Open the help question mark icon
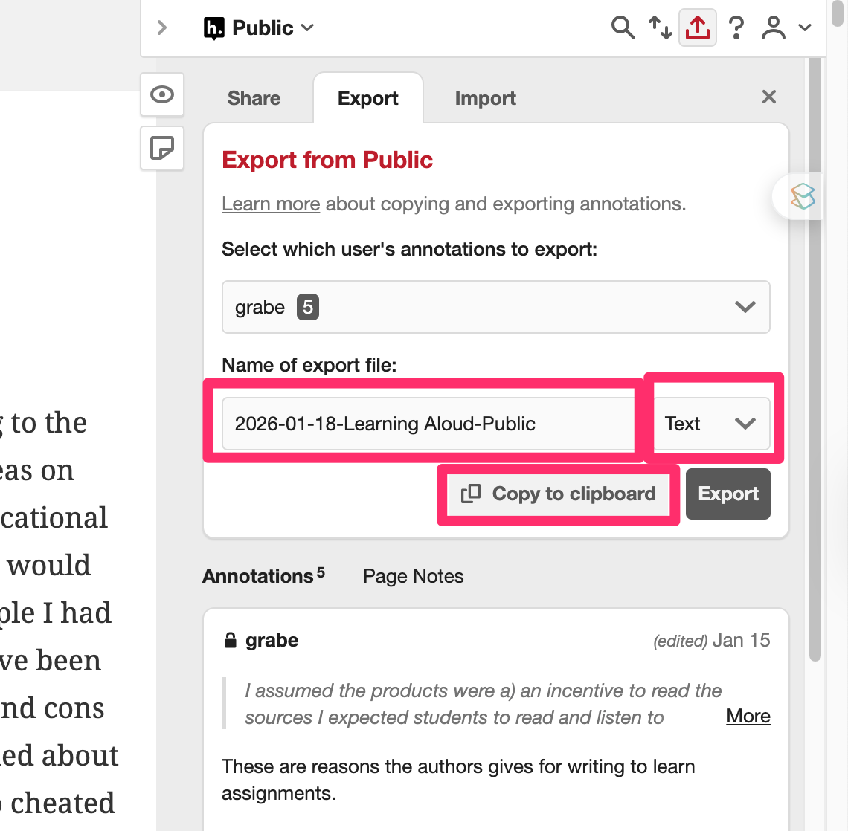The image size is (848, 831). pos(736,28)
